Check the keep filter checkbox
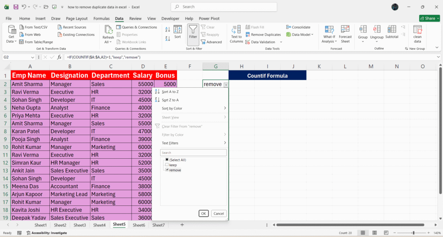 (167, 165)
